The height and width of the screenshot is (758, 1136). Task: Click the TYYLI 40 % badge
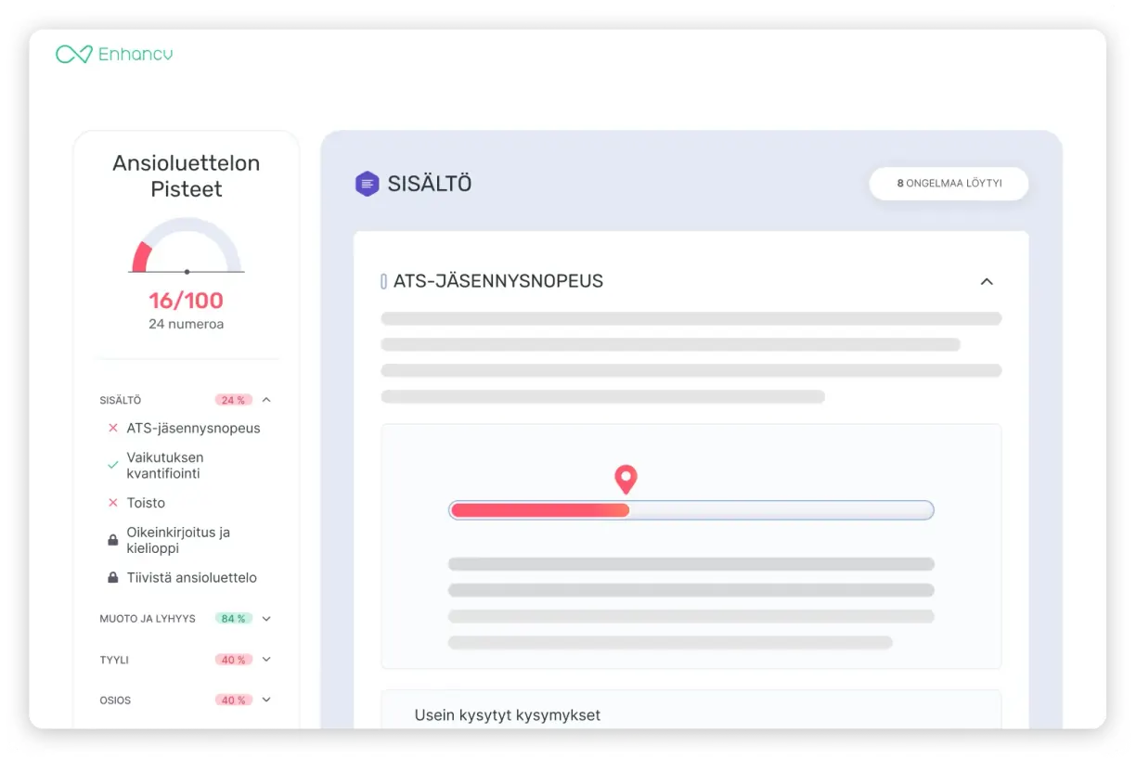[233, 660]
